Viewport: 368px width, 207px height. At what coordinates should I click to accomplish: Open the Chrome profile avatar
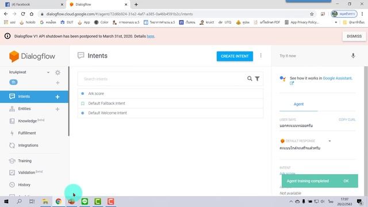[335, 14]
